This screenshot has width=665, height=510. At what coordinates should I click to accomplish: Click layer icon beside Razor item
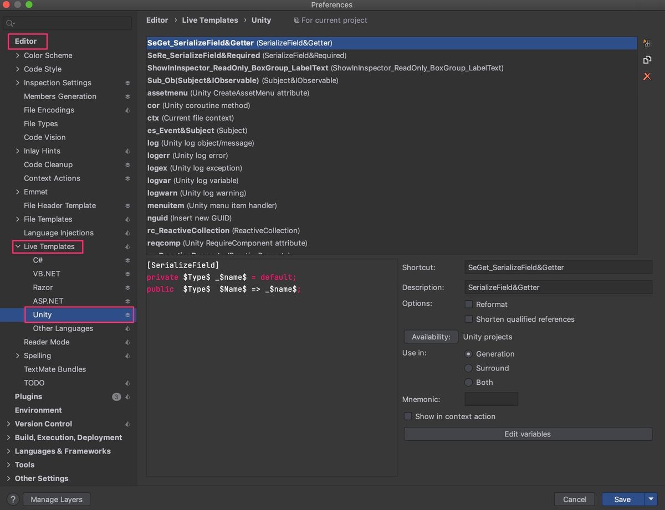127,288
